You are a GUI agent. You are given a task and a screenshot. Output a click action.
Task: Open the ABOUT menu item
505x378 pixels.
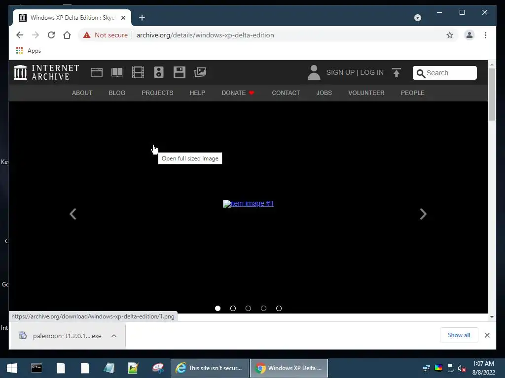pyautogui.click(x=82, y=93)
